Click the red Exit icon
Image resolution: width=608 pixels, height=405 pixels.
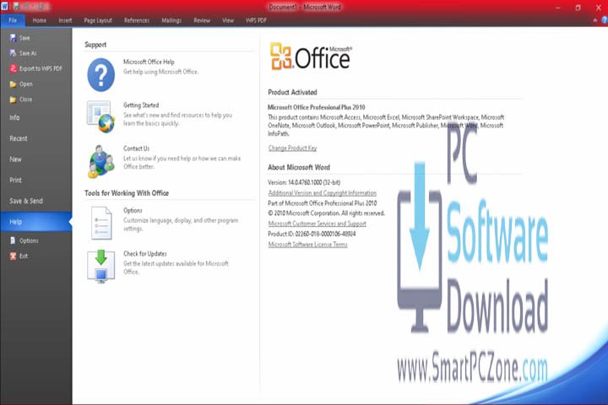(x=14, y=256)
